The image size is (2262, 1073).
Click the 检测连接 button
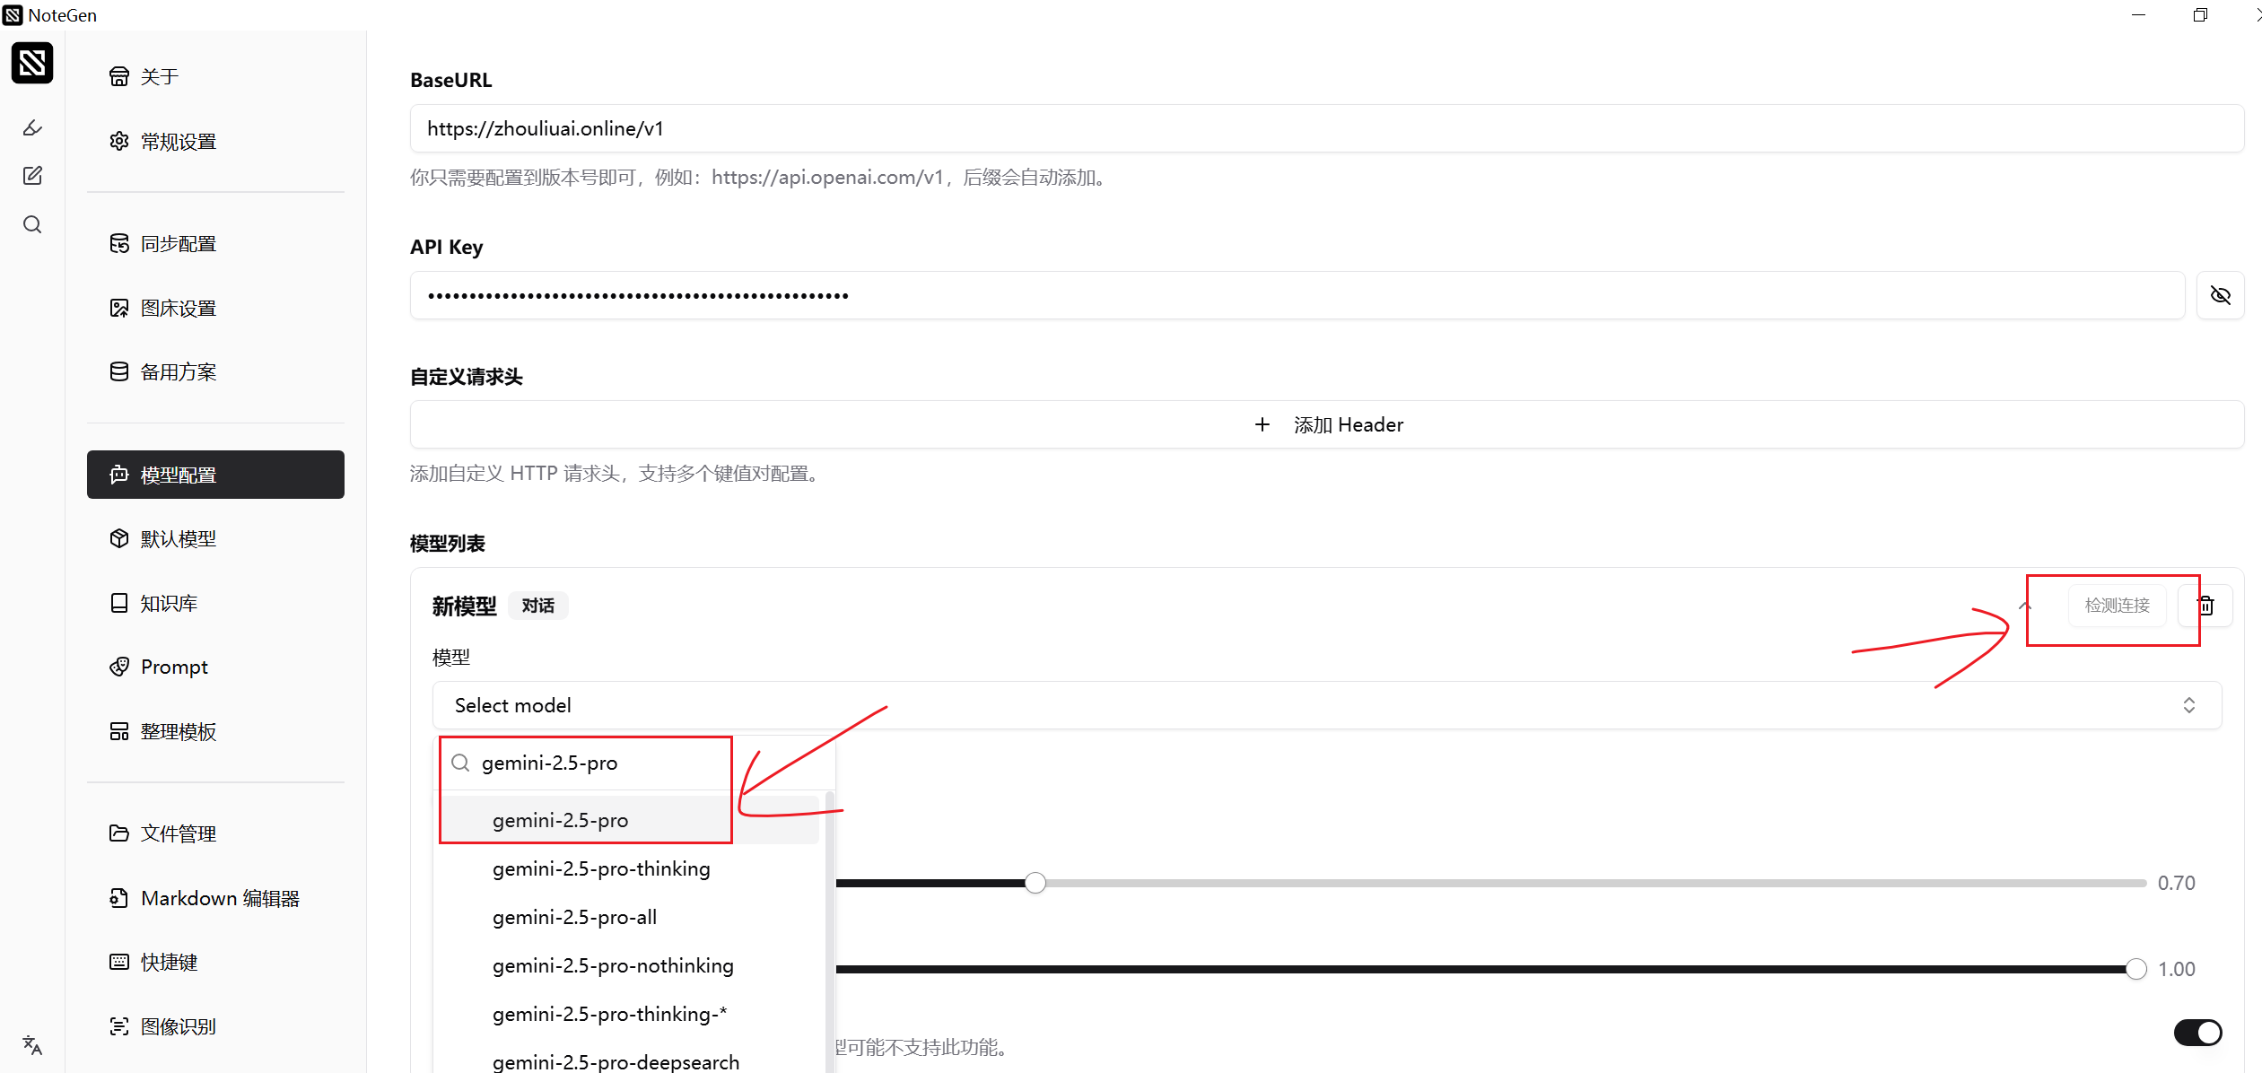(2117, 606)
